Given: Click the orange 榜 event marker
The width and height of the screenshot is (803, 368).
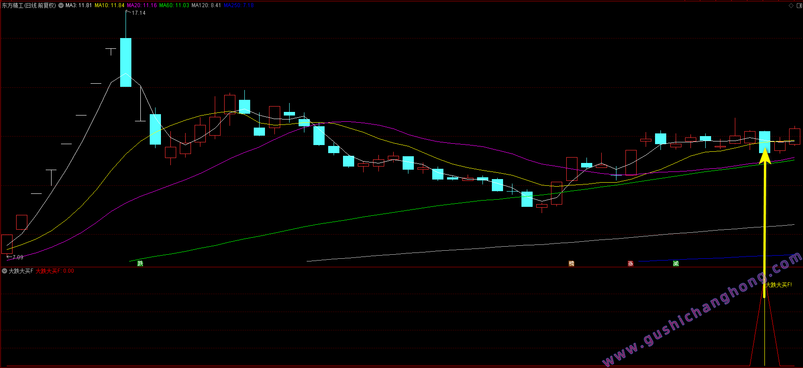Looking at the screenshot, I should [571, 263].
